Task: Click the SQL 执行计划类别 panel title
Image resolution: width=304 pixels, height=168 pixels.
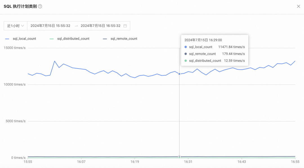Action: point(20,6)
